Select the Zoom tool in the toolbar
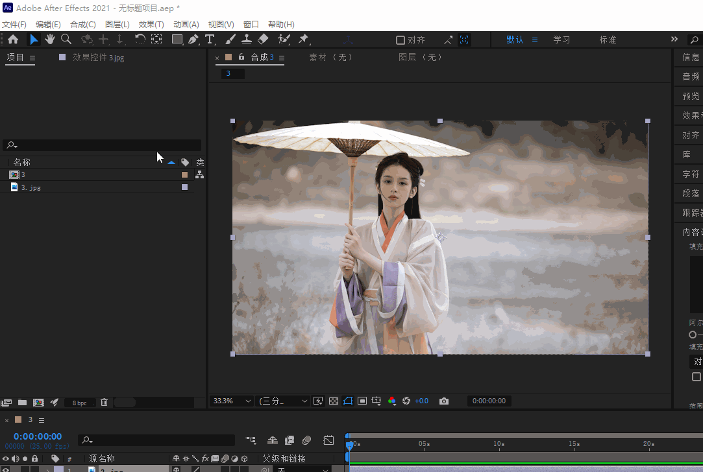The image size is (703, 472). (66, 40)
